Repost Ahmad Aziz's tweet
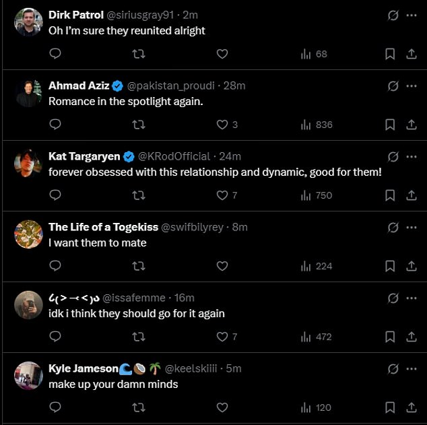 click(139, 125)
